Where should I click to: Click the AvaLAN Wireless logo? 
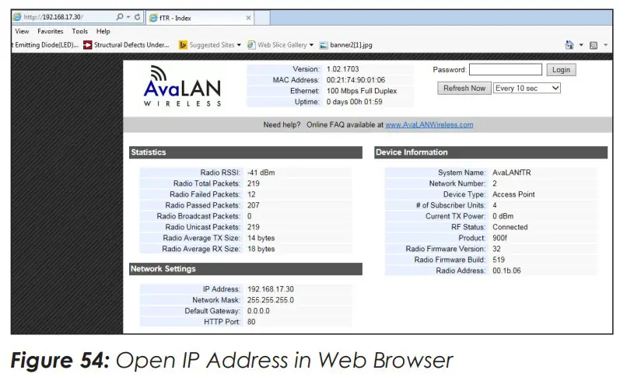click(x=183, y=86)
